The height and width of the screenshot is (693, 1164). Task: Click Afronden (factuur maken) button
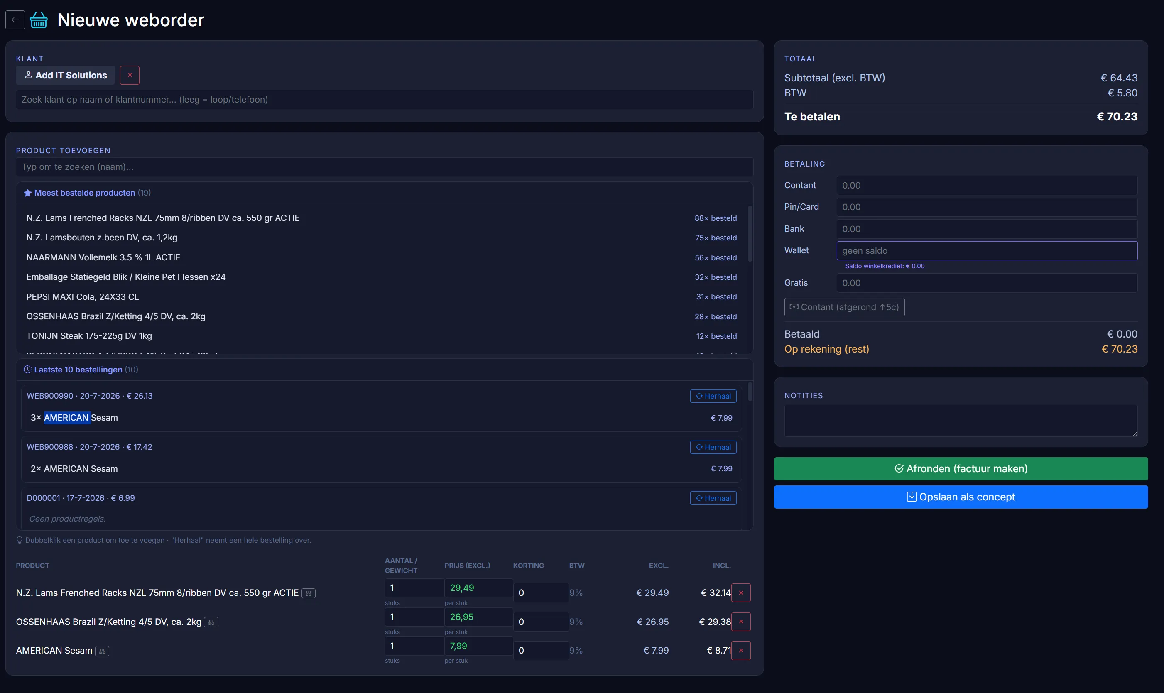tap(961, 469)
